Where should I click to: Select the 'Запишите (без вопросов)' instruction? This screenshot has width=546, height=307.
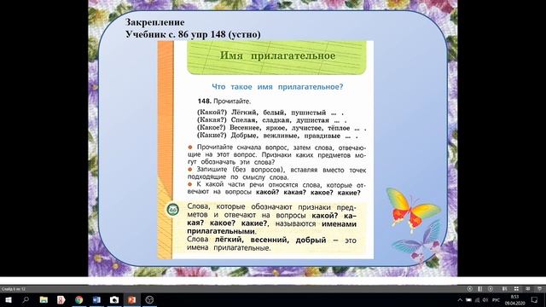[276, 173]
